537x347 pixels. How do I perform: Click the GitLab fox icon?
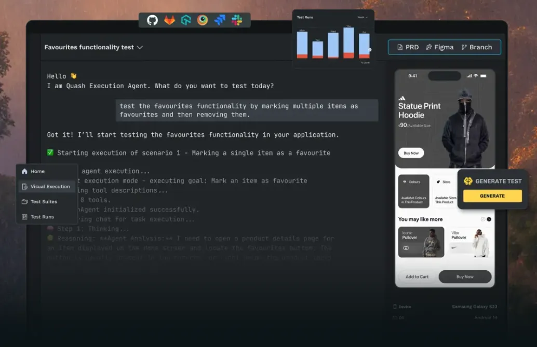point(169,20)
